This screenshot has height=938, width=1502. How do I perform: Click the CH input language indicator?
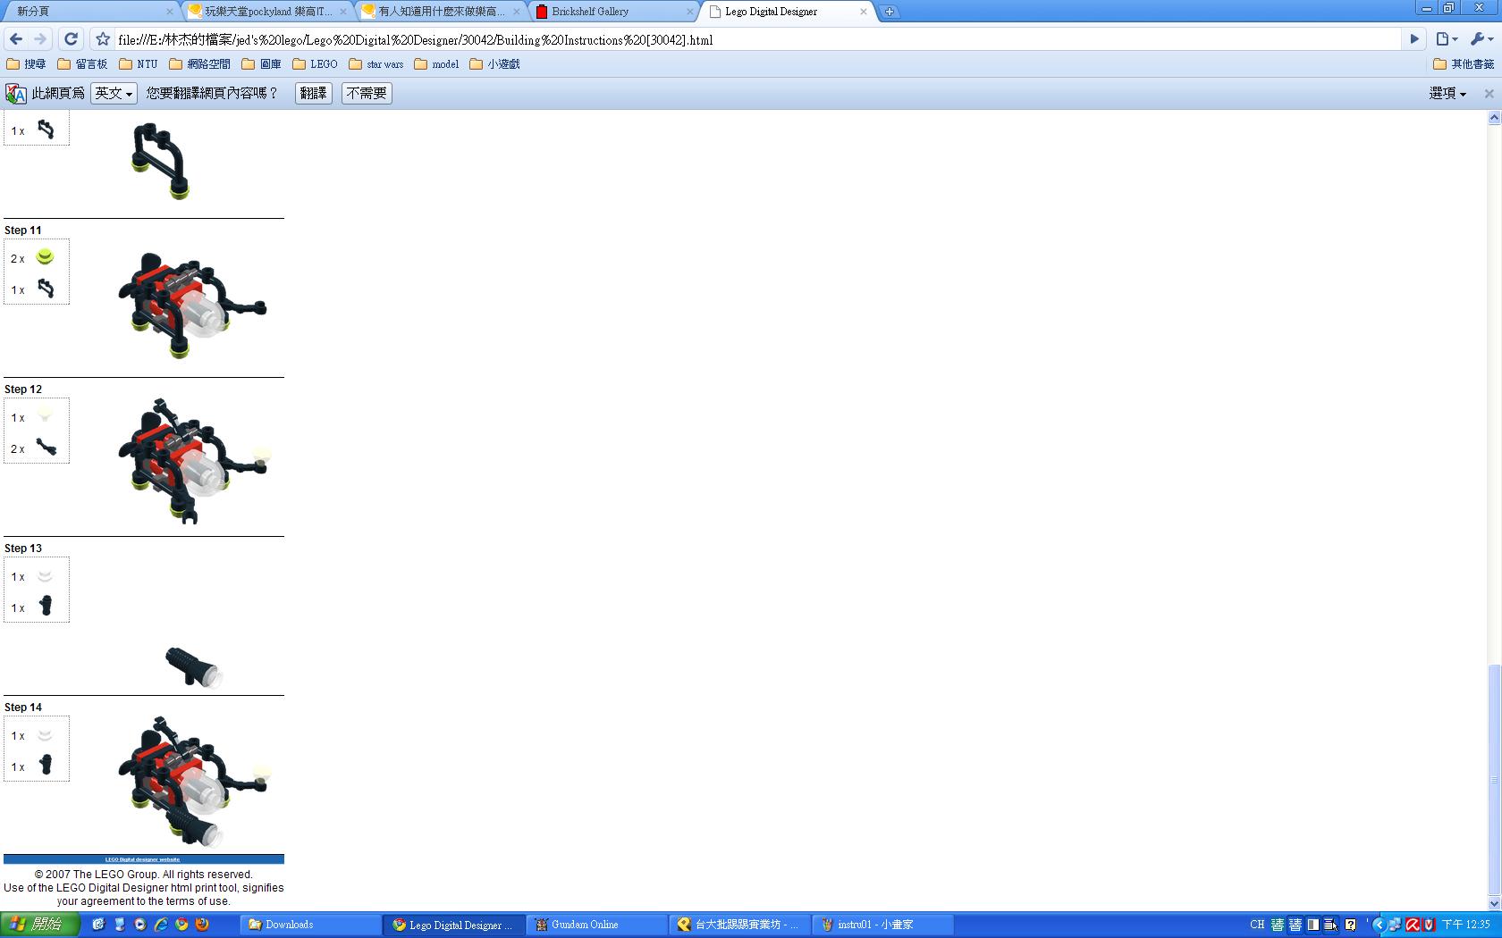pyautogui.click(x=1257, y=925)
